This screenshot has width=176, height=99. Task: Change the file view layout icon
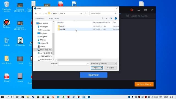tap(103, 18)
